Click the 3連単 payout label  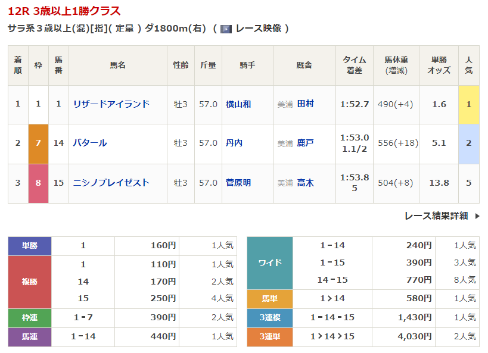pyautogui.click(x=269, y=337)
